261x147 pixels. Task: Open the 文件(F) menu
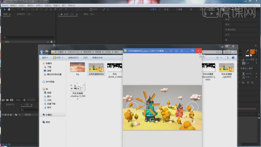(x=5, y=6)
